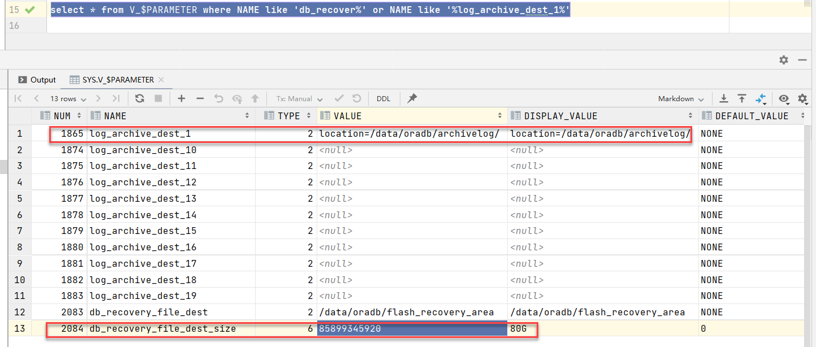Go to previous page of results
The width and height of the screenshot is (816, 347).
pos(36,98)
